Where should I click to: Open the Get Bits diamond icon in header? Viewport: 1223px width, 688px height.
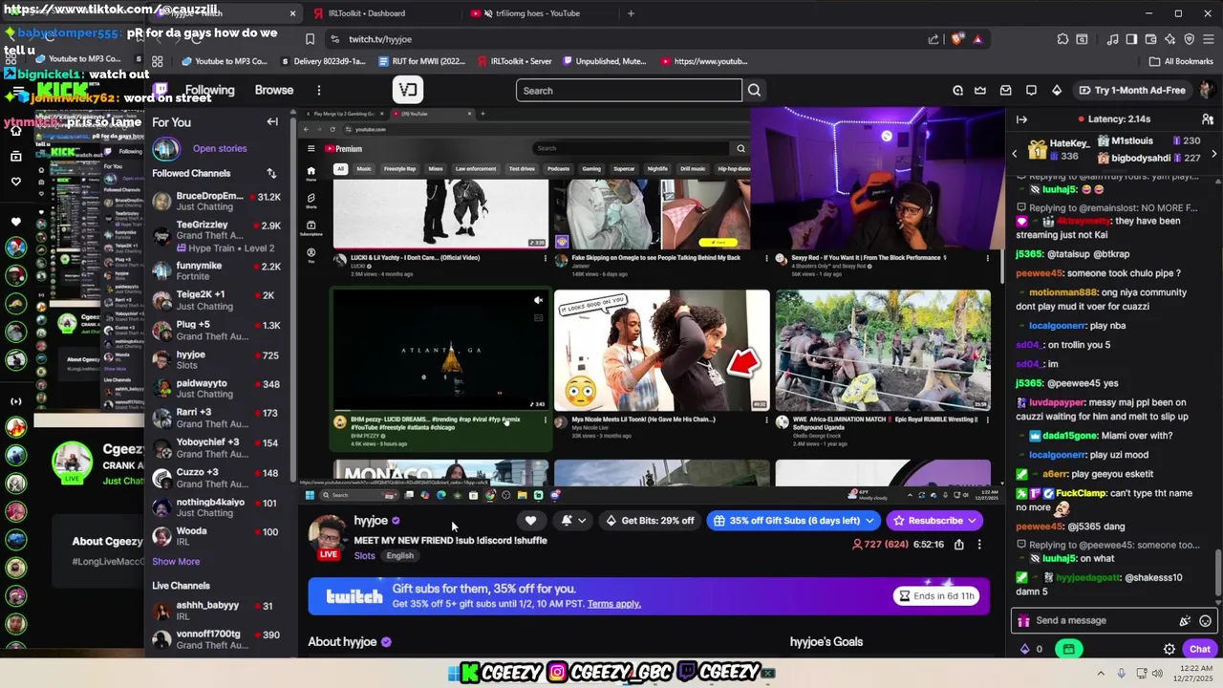tap(1057, 91)
